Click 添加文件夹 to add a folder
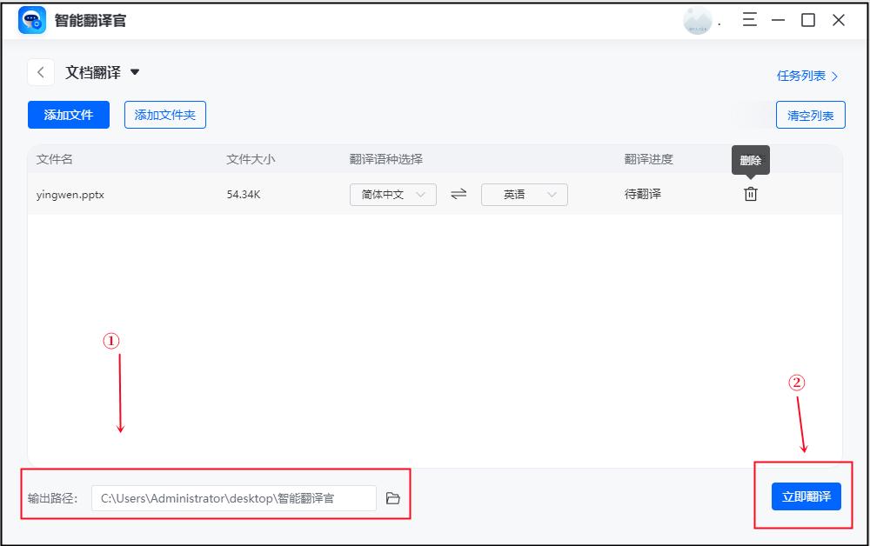 164,115
